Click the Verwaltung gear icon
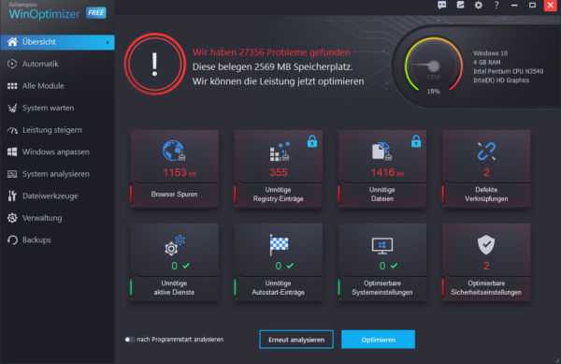The height and width of the screenshot is (364, 561). (x=12, y=218)
